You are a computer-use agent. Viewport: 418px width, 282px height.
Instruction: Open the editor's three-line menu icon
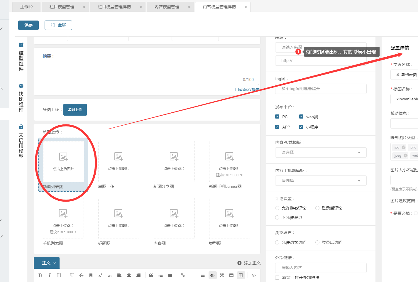(x=203, y=275)
